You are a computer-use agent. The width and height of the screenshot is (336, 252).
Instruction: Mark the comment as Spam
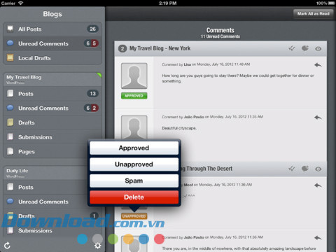(134, 181)
